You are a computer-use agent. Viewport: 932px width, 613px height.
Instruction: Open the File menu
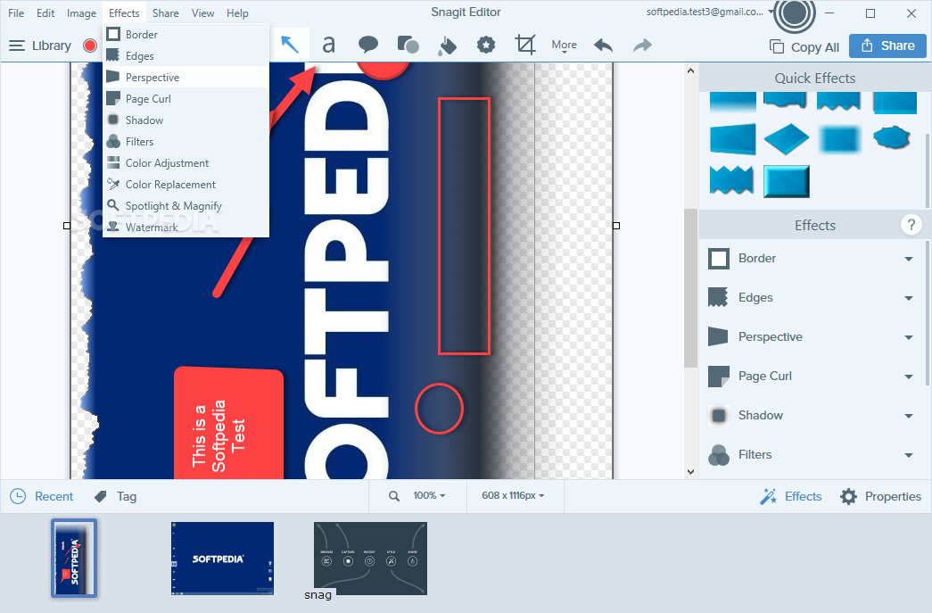coord(16,13)
